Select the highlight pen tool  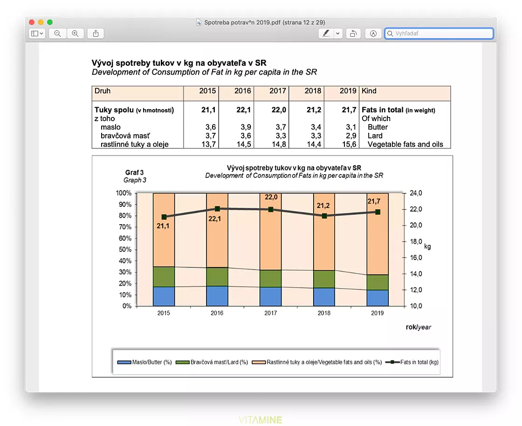(x=326, y=34)
